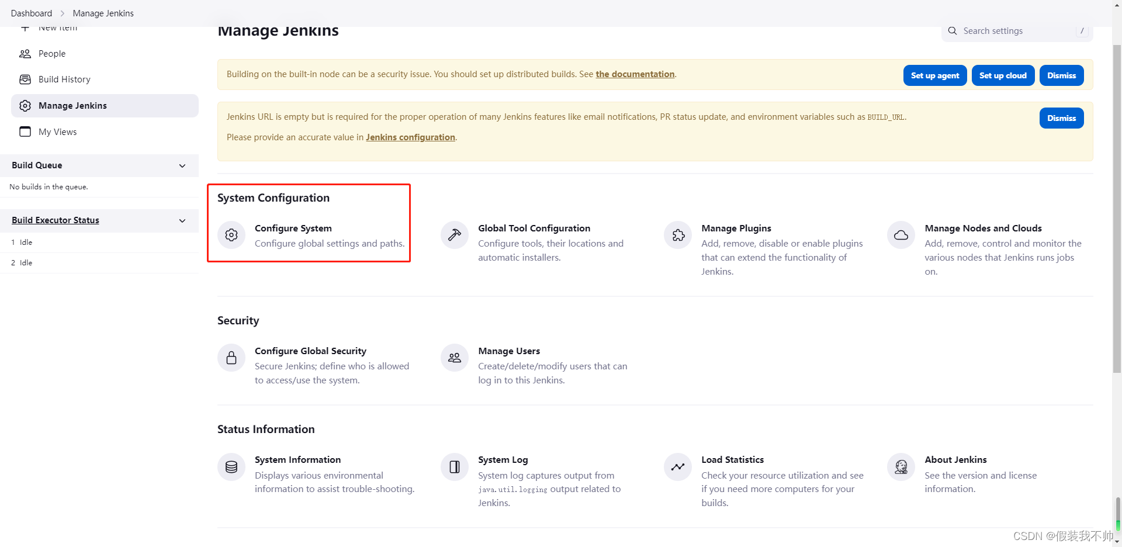
Task: Open System Log
Action: pyautogui.click(x=503, y=460)
